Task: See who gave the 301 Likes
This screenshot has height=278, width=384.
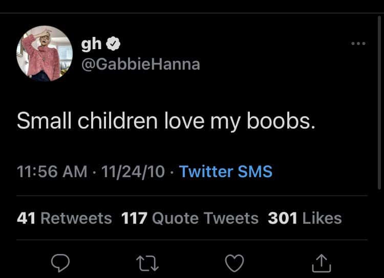Action: click(305, 218)
